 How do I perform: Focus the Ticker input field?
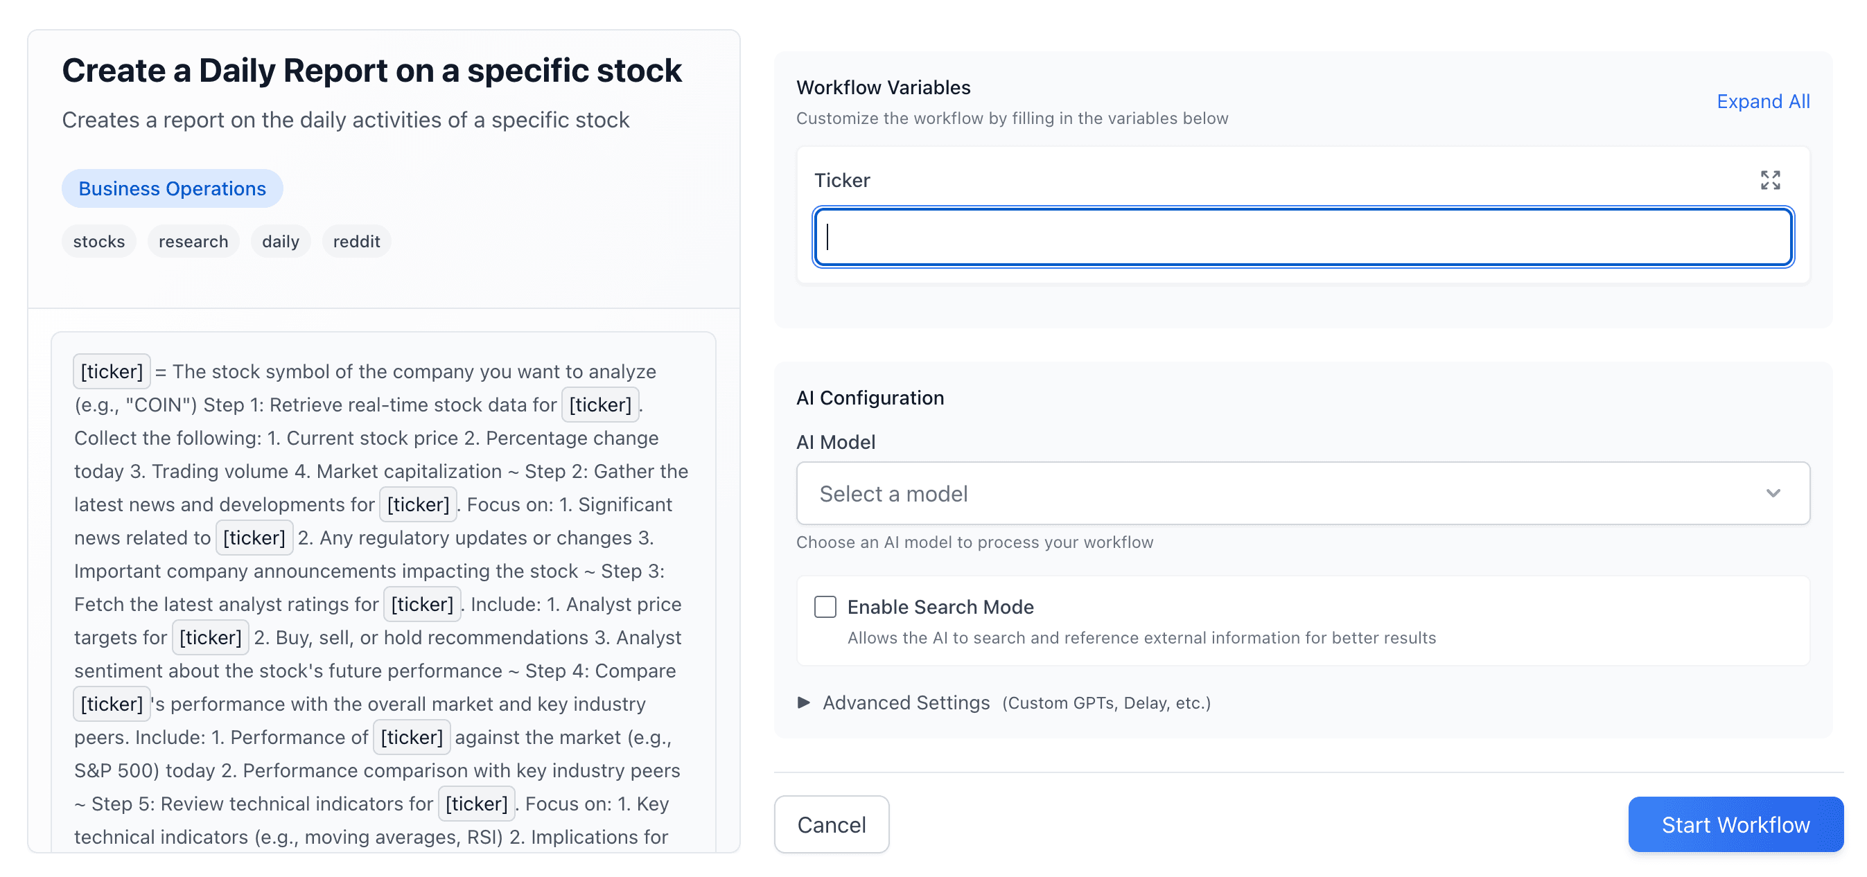[1302, 237]
